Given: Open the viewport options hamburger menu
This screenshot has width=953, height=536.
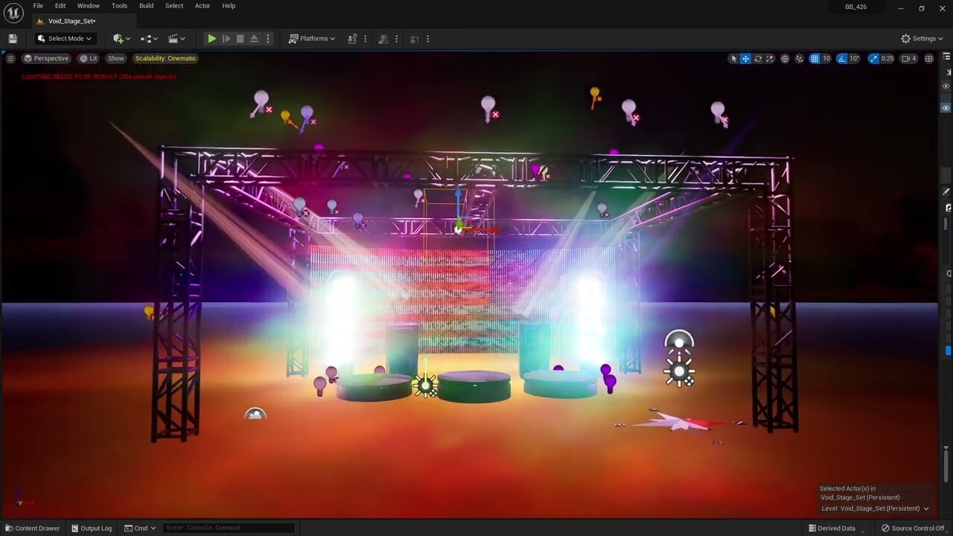Looking at the screenshot, I should [10, 58].
